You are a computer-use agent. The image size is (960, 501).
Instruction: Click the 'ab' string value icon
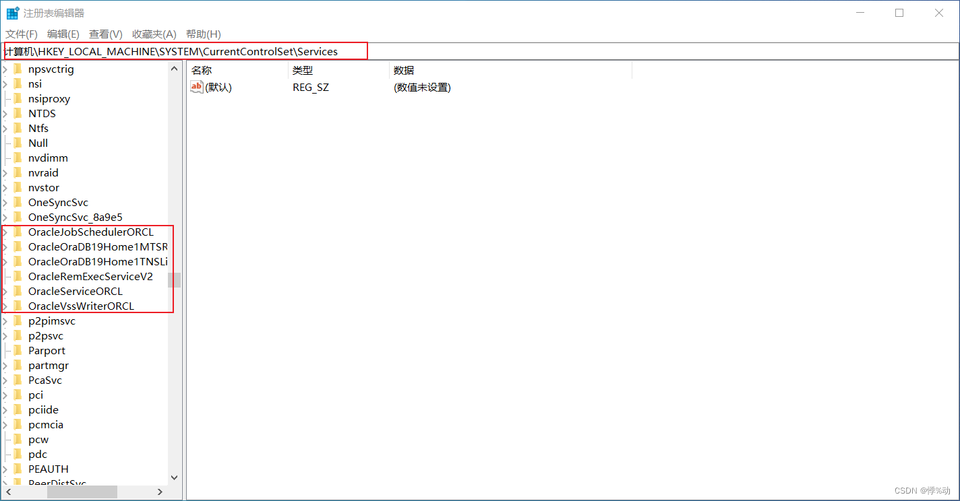tap(197, 87)
